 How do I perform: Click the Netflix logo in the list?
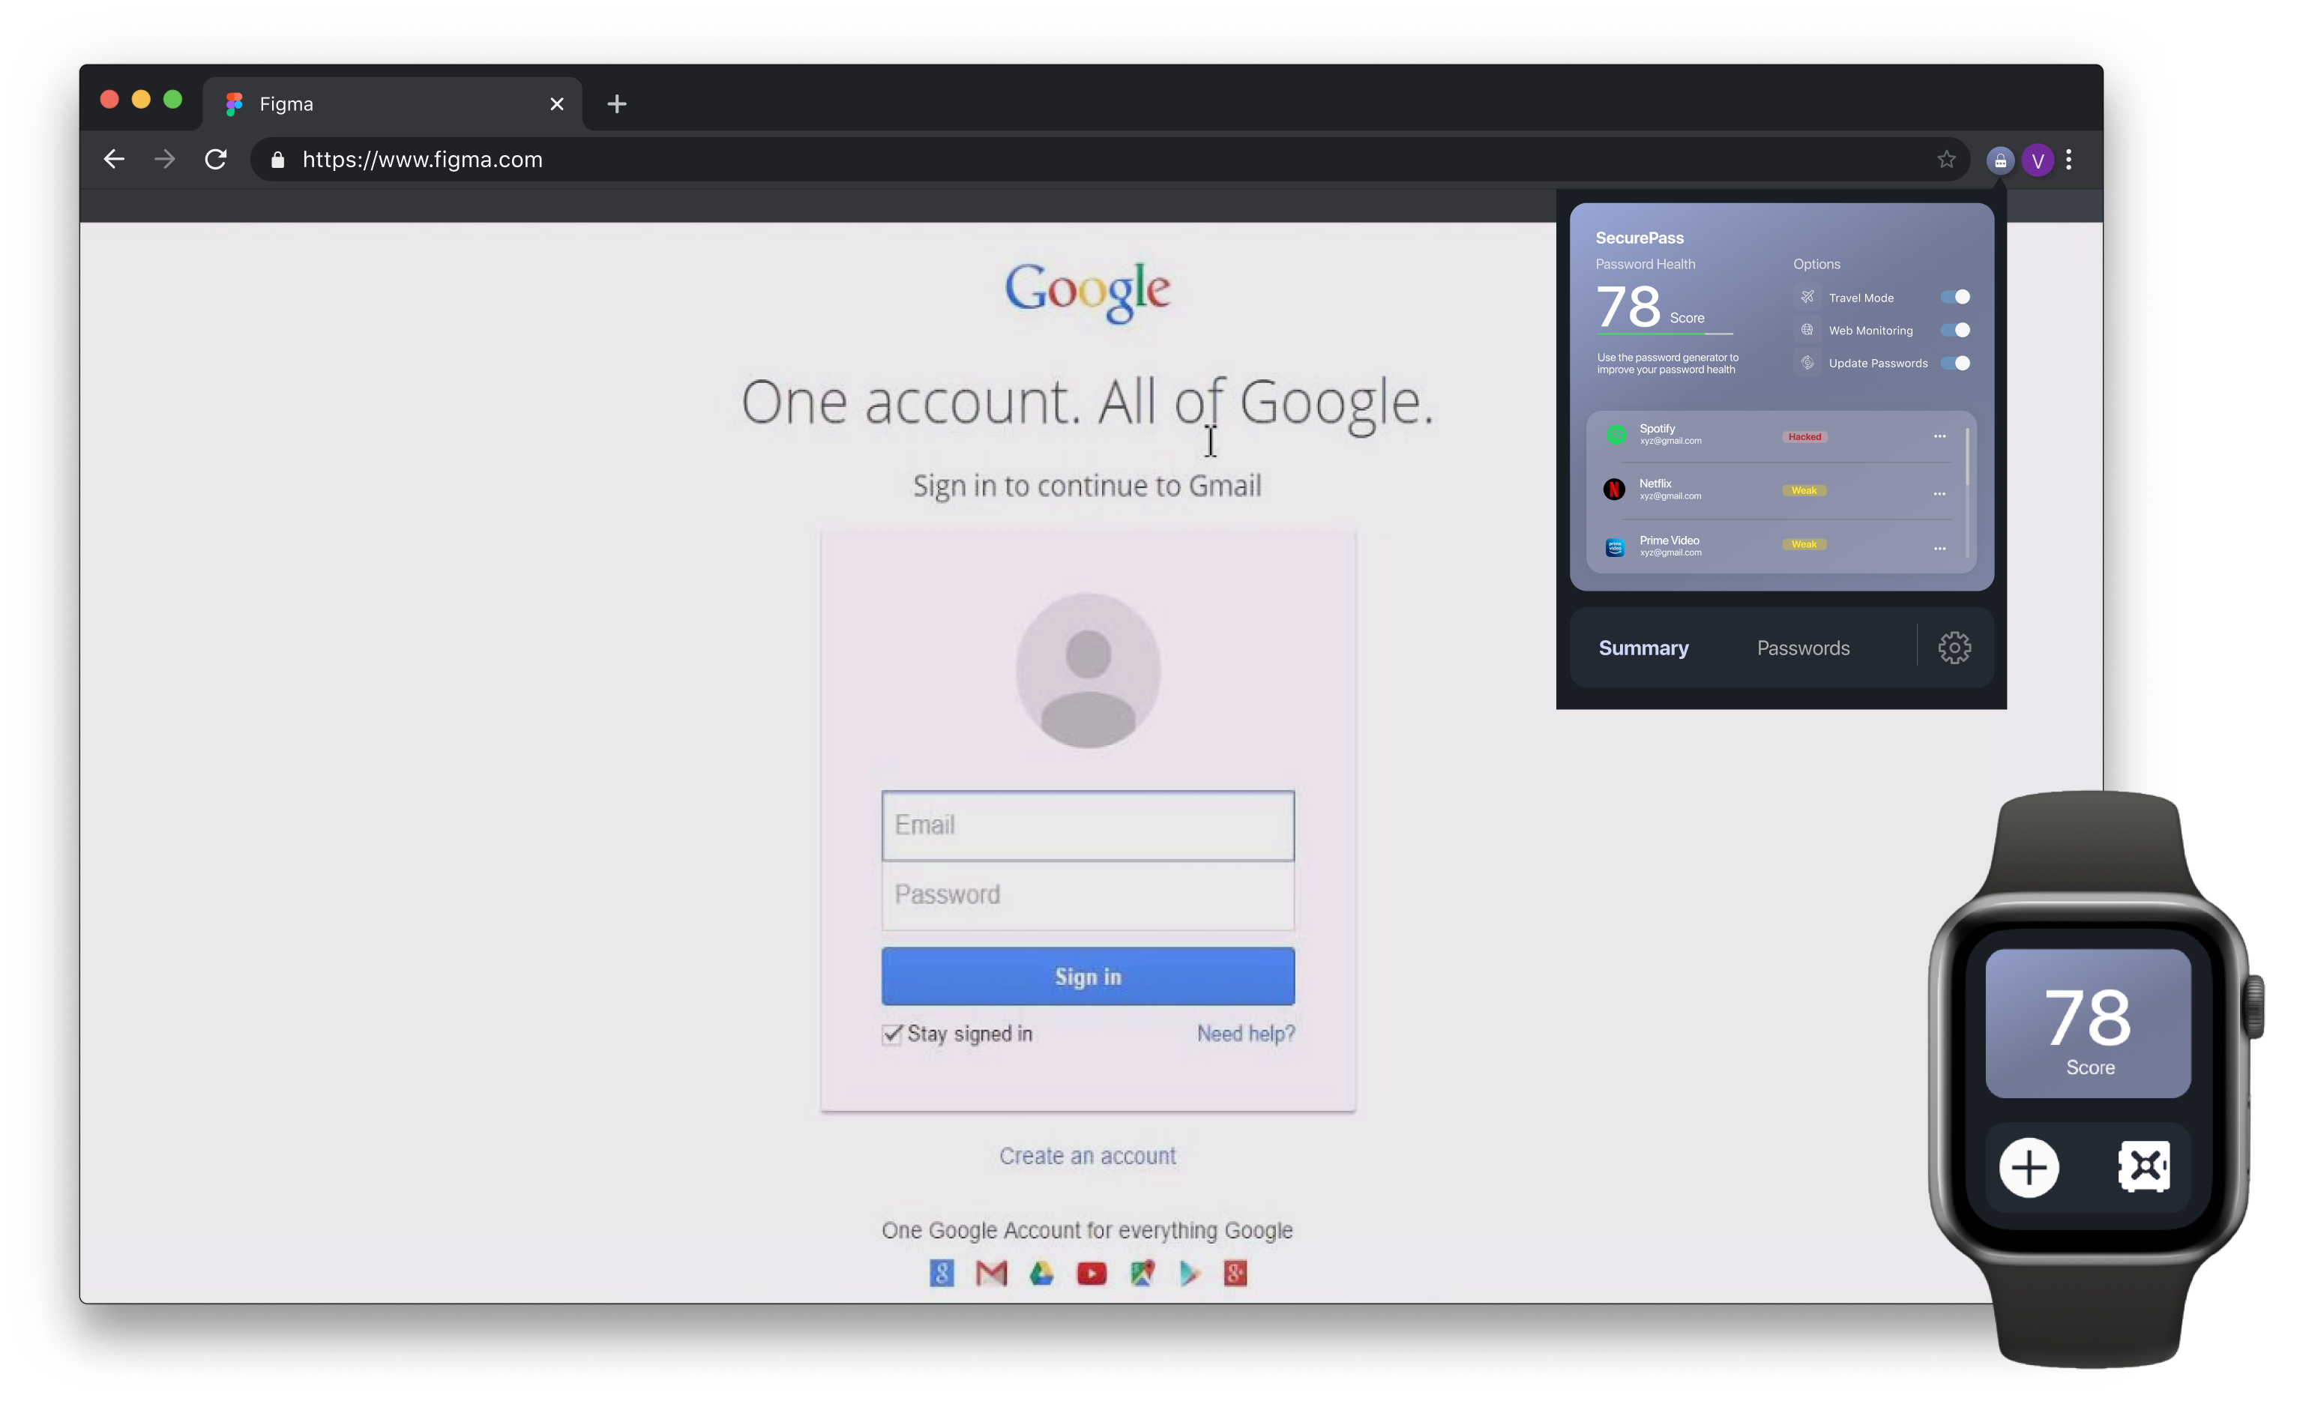(x=1614, y=489)
